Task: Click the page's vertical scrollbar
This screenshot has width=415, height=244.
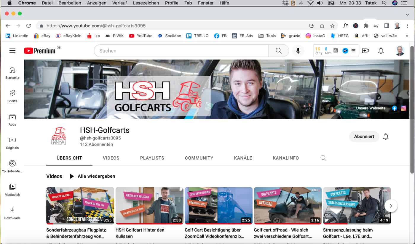Action: click(412, 110)
